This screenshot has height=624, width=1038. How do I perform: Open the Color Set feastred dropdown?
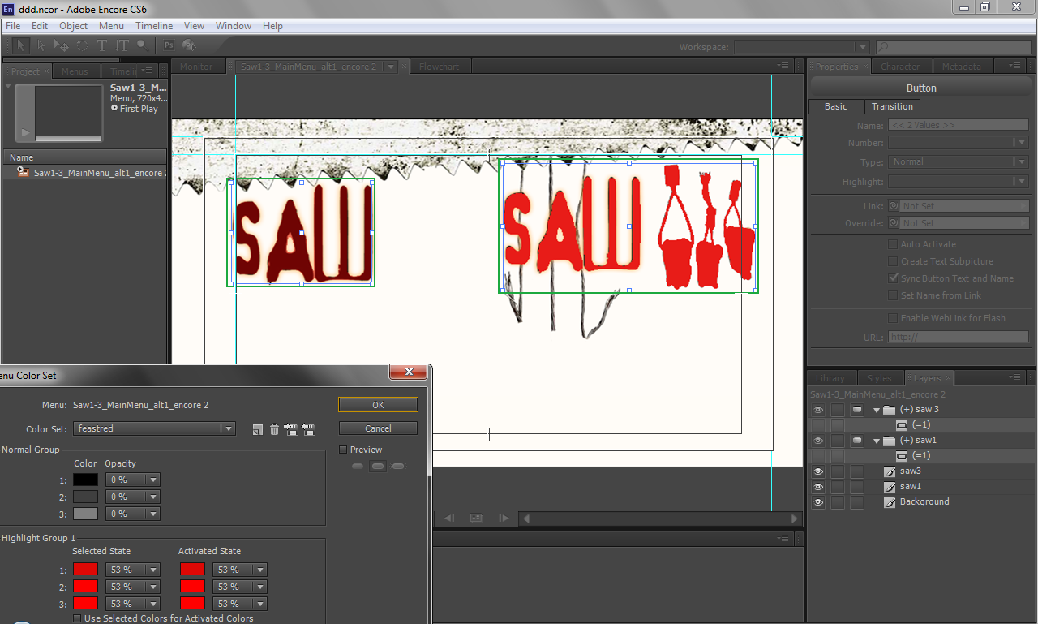154,428
